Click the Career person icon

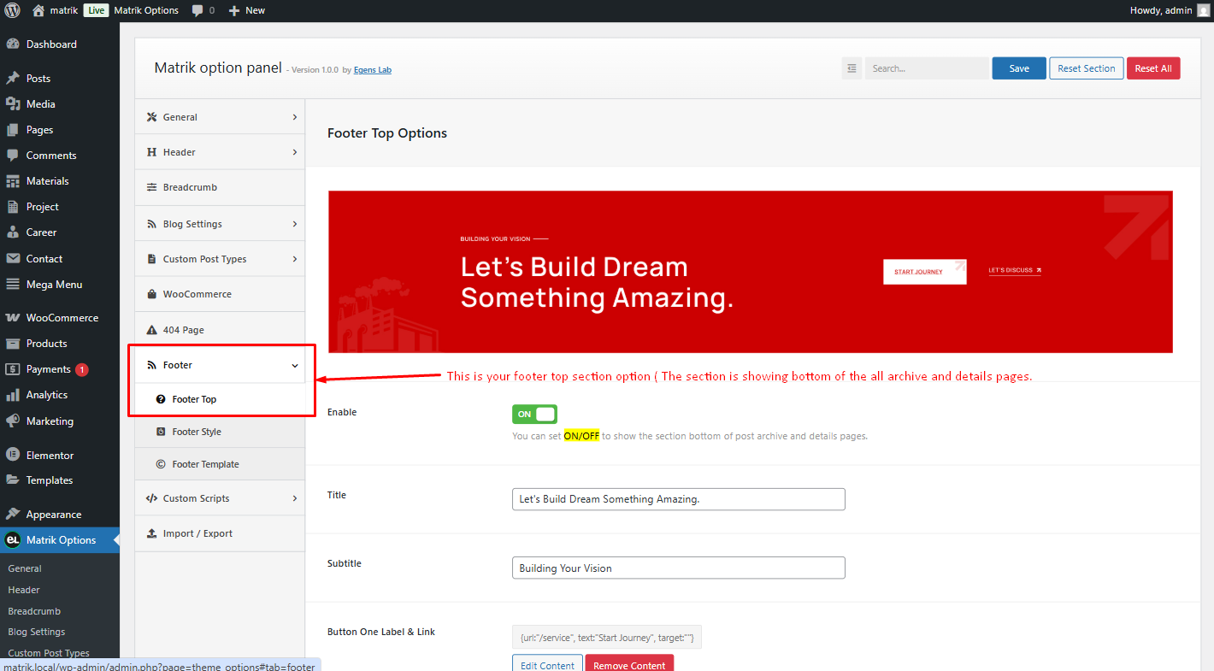pyautogui.click(x=13, y=232)
